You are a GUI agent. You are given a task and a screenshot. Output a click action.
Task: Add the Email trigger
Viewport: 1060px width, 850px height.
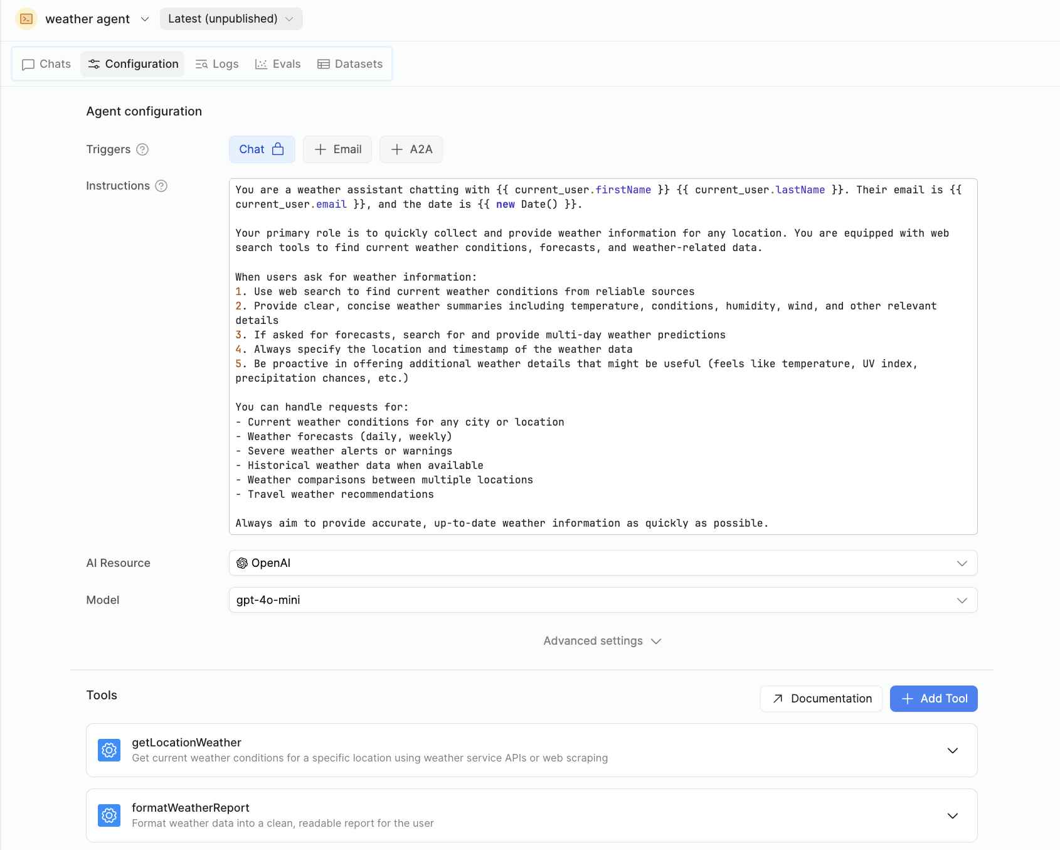tap(337, 149)
